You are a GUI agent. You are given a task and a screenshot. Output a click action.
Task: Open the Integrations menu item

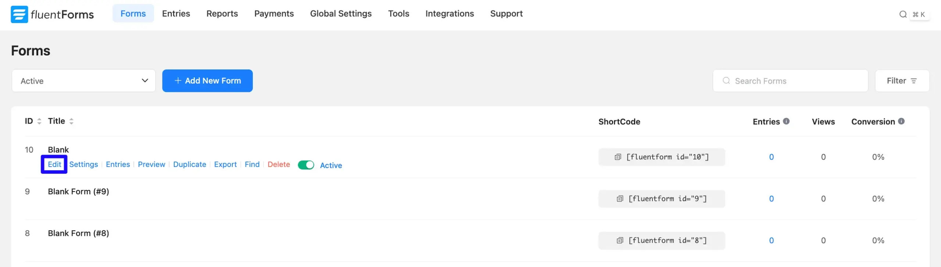tap(450, 14)
